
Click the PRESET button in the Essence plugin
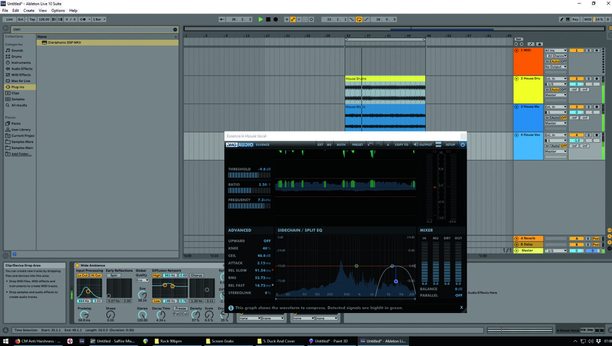(x=357, y=144)
